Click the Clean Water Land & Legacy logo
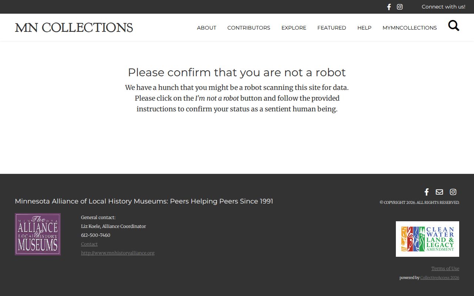Image resolution: width=474 pixels, height=296 pixels. 427,239
